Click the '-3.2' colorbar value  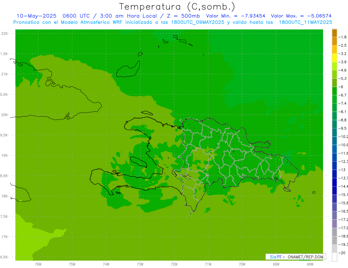coord(342,54)
